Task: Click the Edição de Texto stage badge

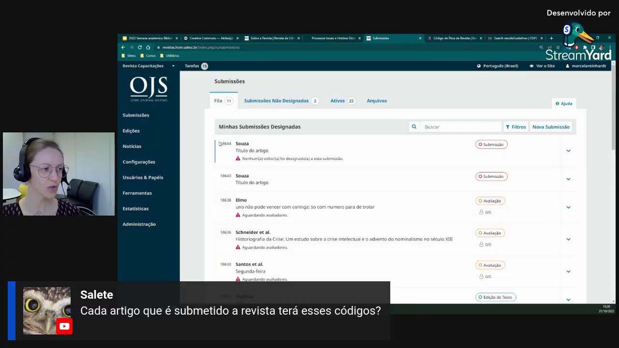Action: [496, 297]
